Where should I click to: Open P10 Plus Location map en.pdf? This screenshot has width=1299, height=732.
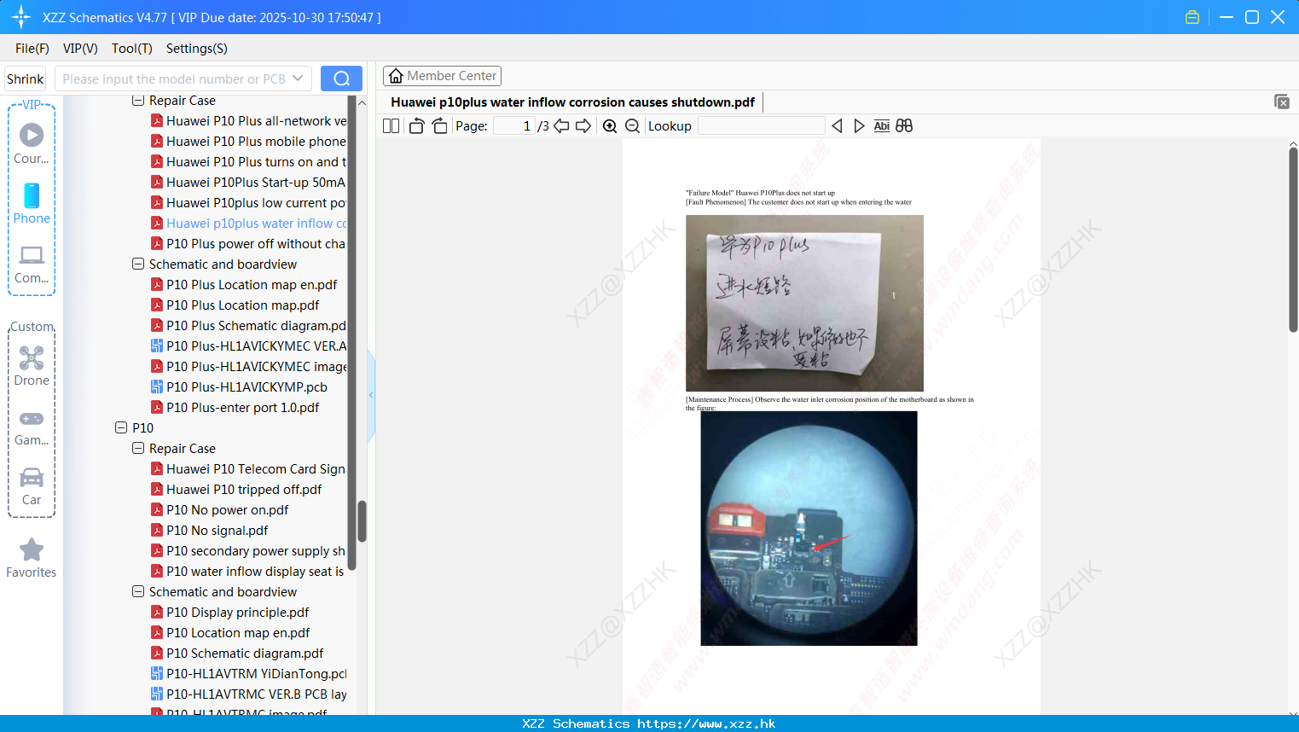pos(244,285)
